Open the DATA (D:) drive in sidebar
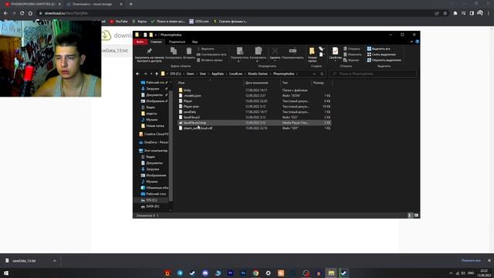Viewport: 494px width, 278px height. coord(153,206)
